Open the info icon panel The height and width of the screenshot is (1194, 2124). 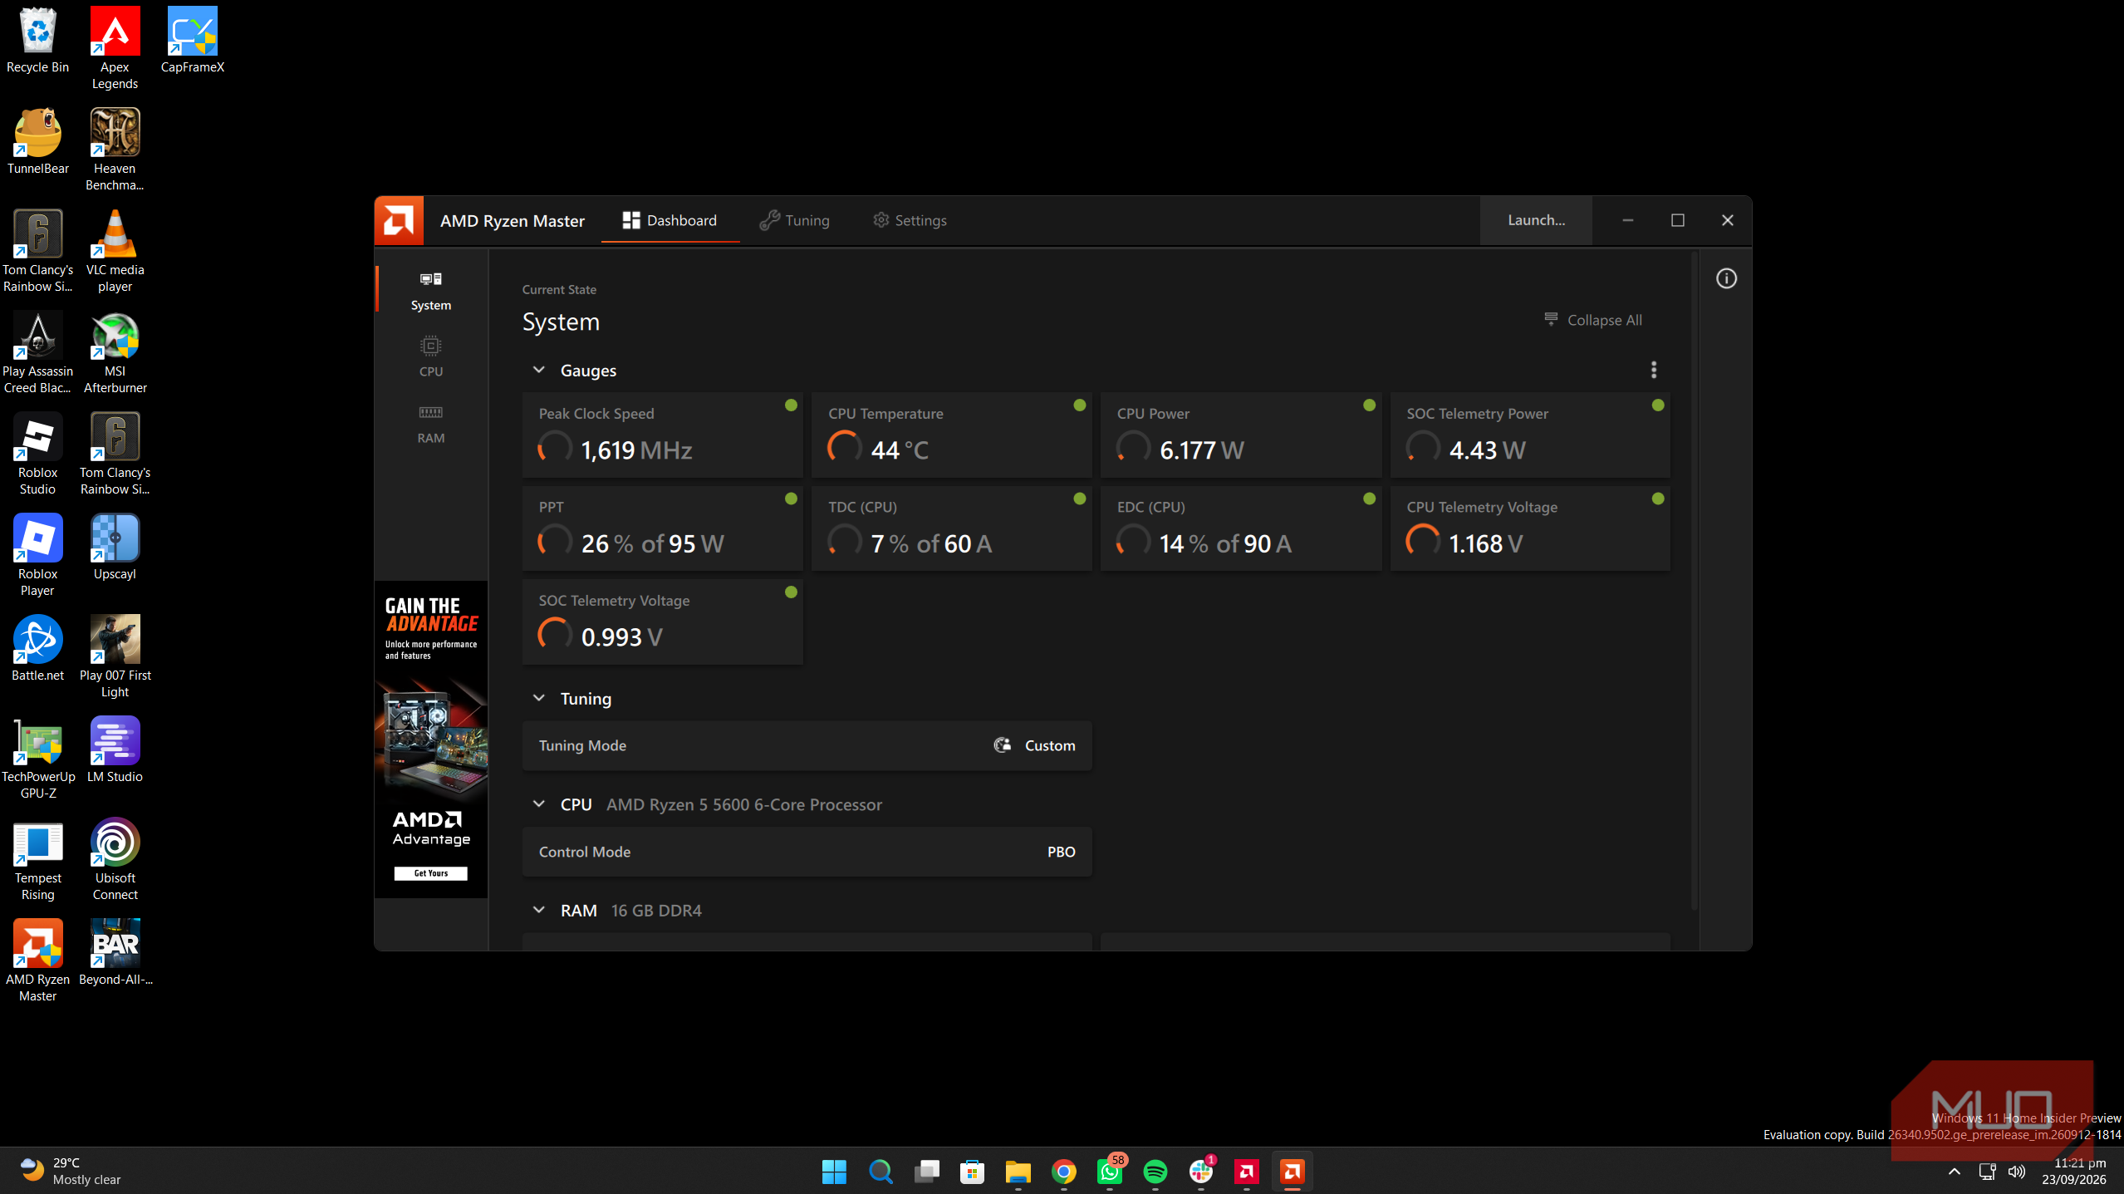(1726, 278)
